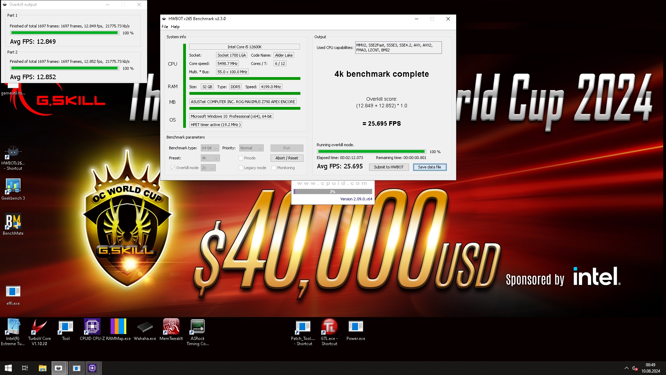Click the HWBOT x265 window title icon
Image resolution: width=666 pixels, height=375 pixels.
pos(164,19)
